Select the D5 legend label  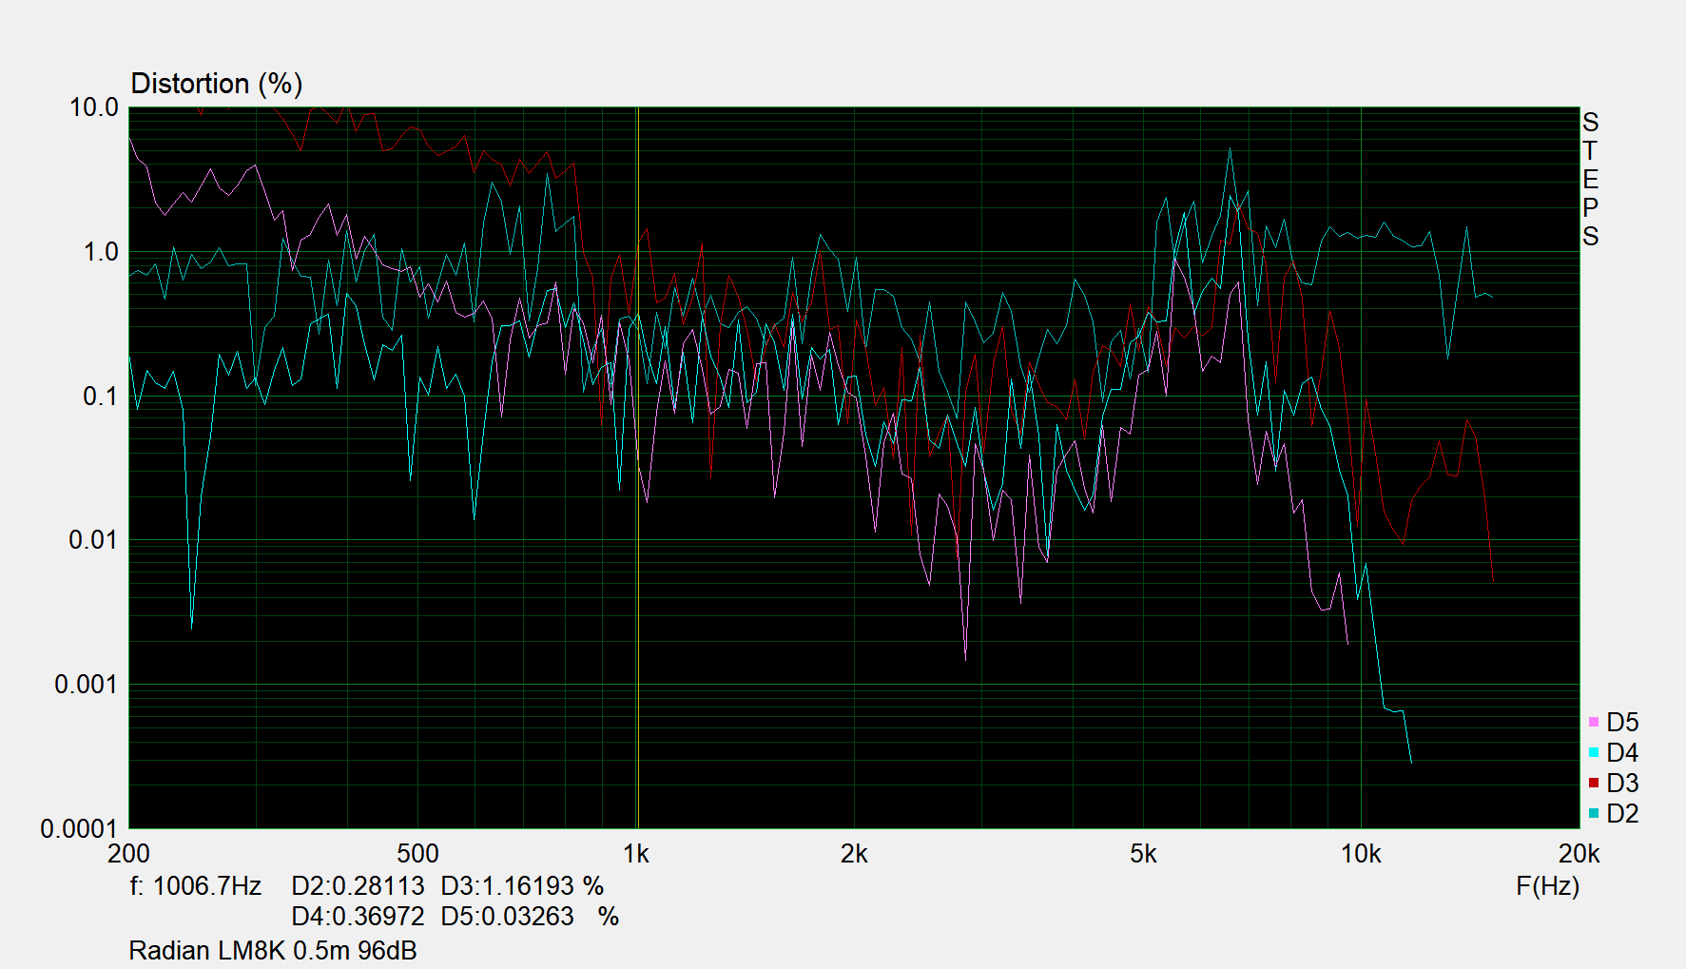coord(1622,723)
